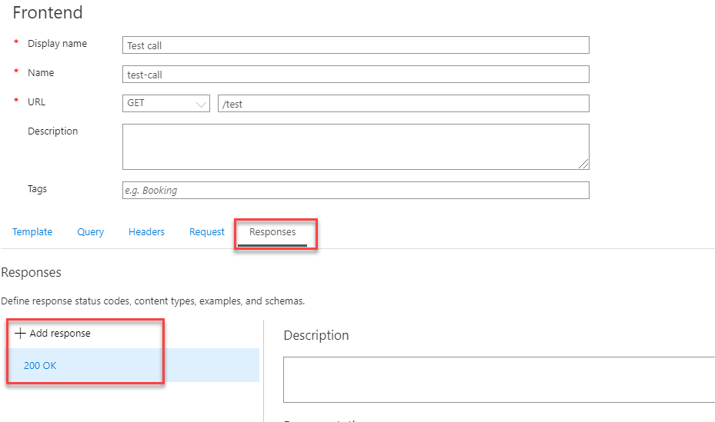Focus the Name field containing test-call
This screenshot has width=715, height=422.
click(x=356, y=75)
